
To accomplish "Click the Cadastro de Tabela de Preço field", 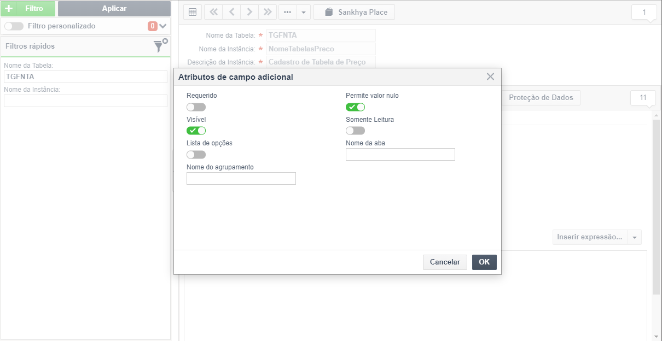I will (321, 62).
